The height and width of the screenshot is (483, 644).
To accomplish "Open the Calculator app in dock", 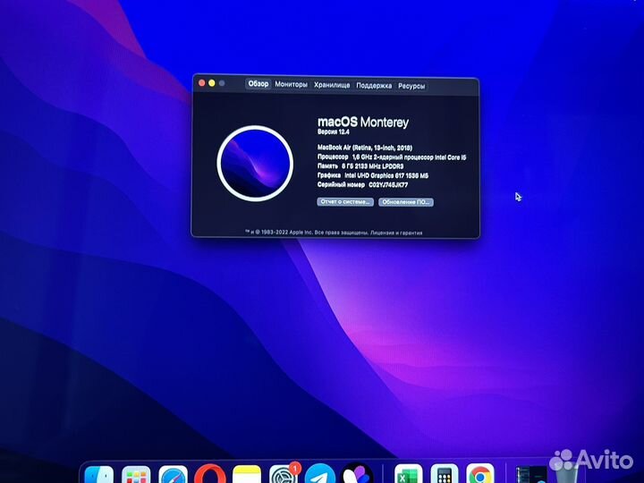I will pyautogui.click(x=444, y=474).
